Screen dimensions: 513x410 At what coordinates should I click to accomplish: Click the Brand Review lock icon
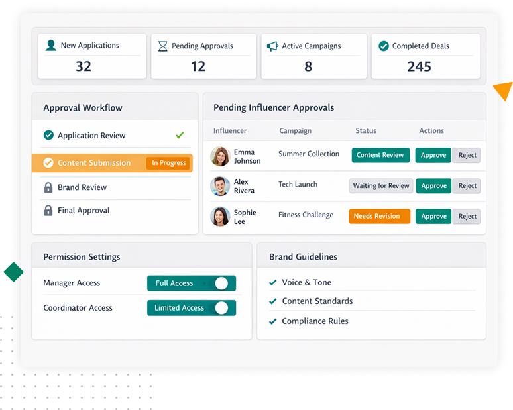tap(48, 187)
